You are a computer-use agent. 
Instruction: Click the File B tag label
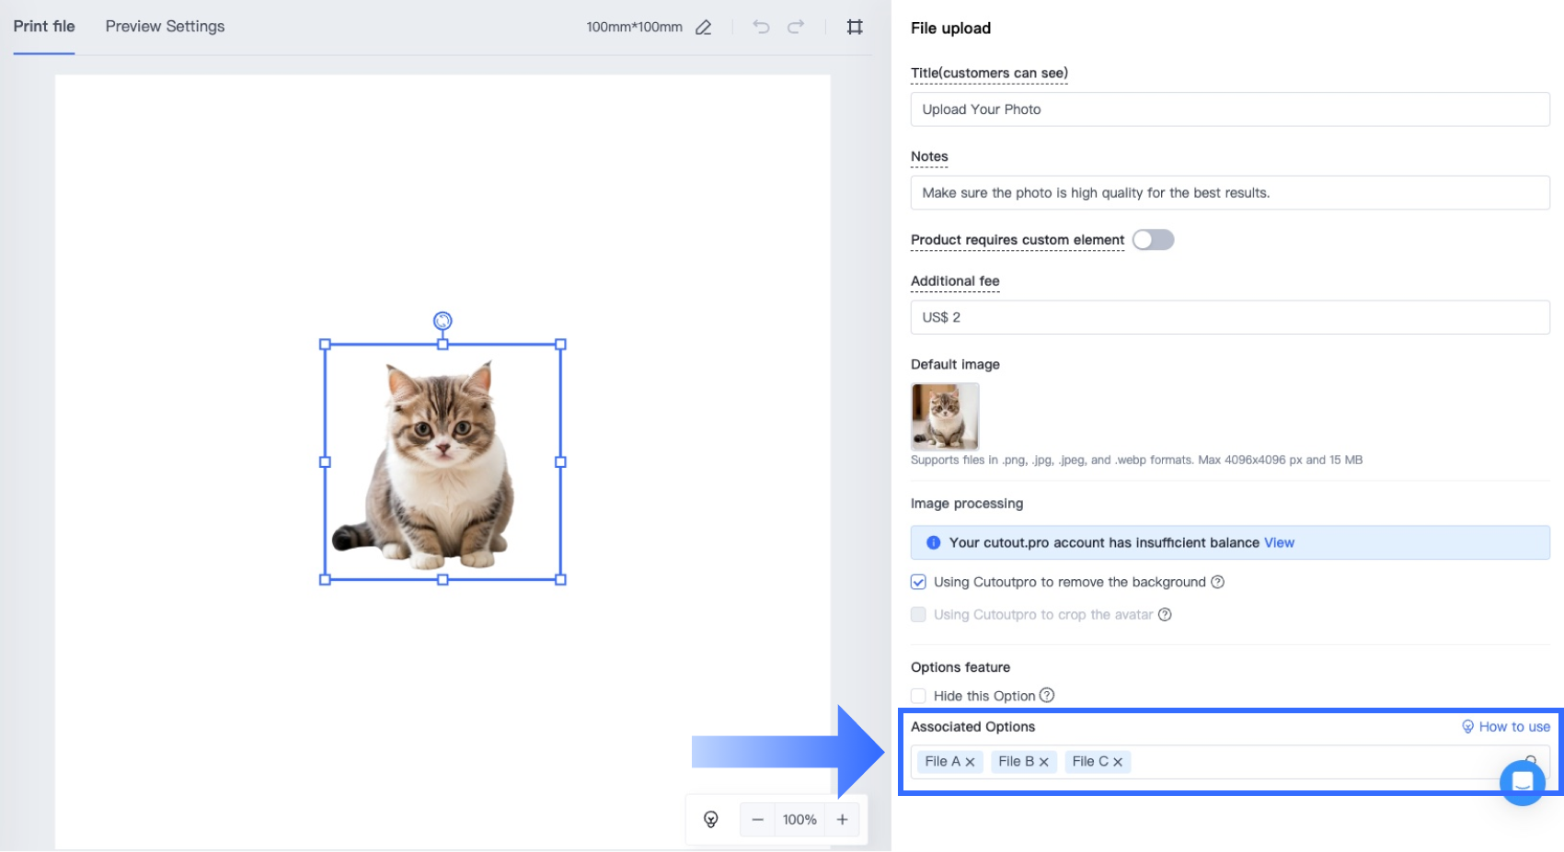click(x=1016, y=762)
